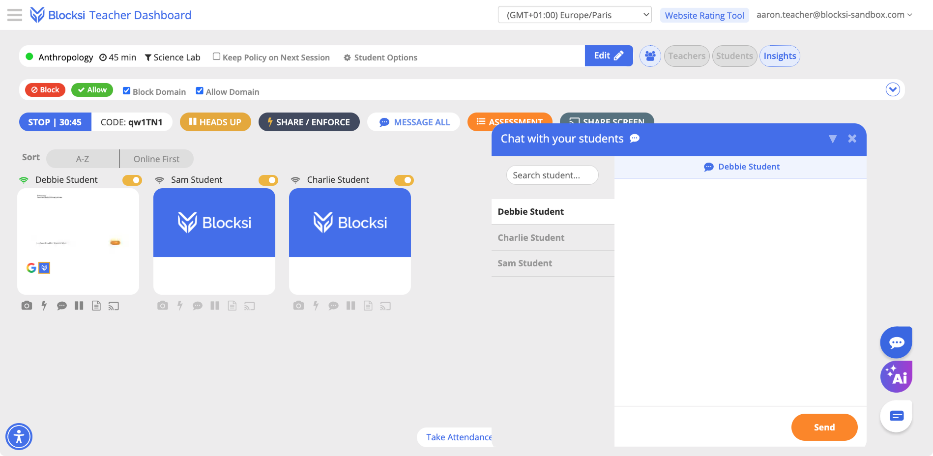The image size is (933, 456).
Task: Close the chat panel
Action: (x=852, y=139)
